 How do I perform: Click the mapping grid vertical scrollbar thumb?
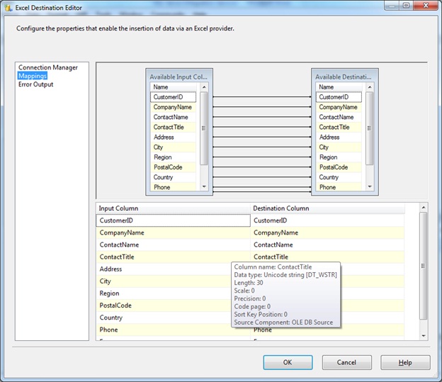pyautogui.click(x=424, y=266)
